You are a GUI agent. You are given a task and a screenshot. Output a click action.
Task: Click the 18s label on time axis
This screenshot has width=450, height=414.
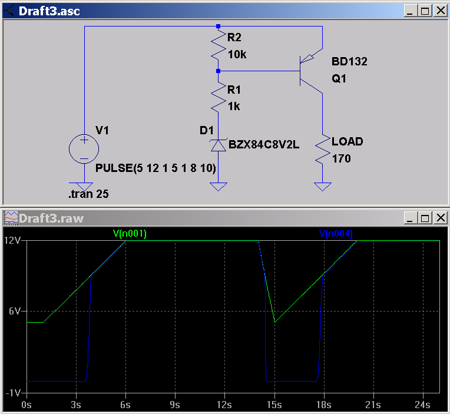coord(324,405)
